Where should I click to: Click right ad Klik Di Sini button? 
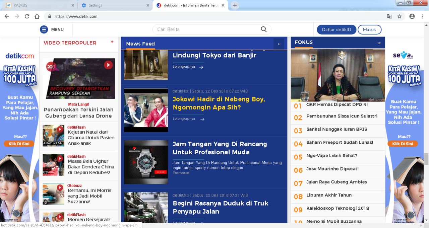(x=403, y=144)
